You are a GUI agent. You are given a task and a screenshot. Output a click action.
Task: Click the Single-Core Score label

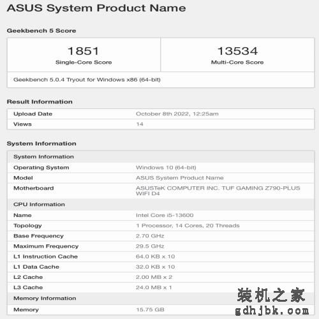[84, 63]
